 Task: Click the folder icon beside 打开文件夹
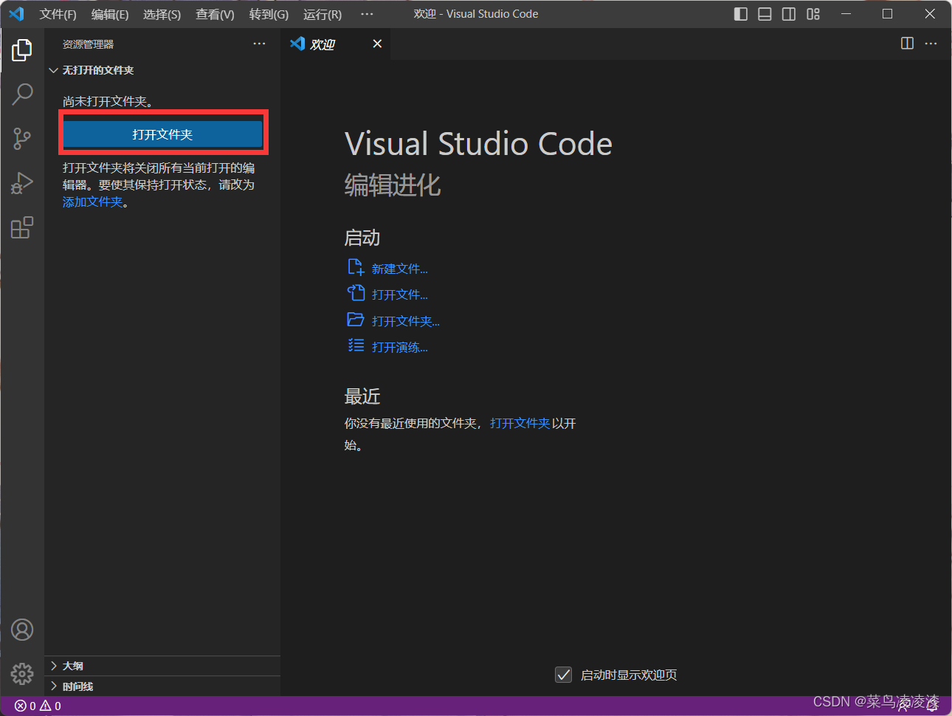[356, 320]
